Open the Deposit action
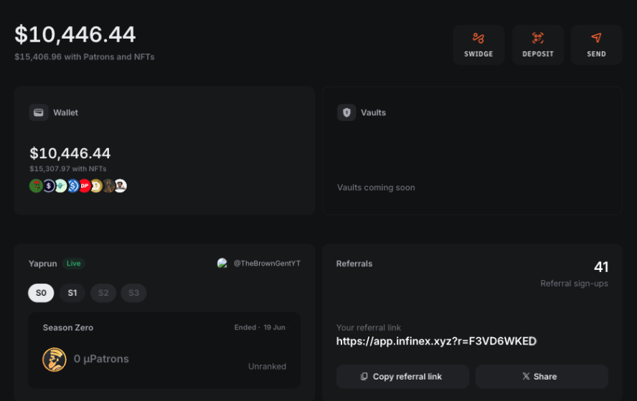 [538, 44]
